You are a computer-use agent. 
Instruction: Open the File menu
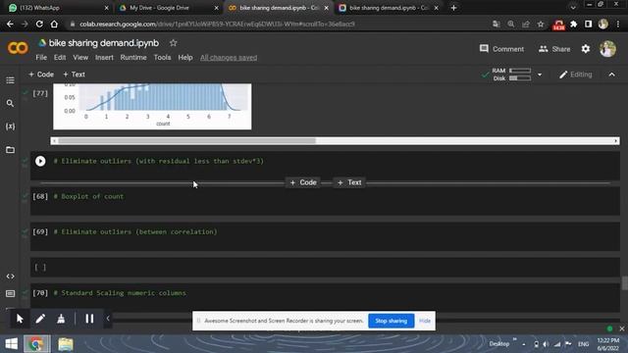click(41, 58)
